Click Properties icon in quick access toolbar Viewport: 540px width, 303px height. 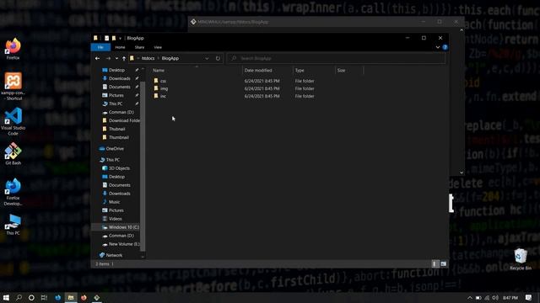(x=106, y=38)
